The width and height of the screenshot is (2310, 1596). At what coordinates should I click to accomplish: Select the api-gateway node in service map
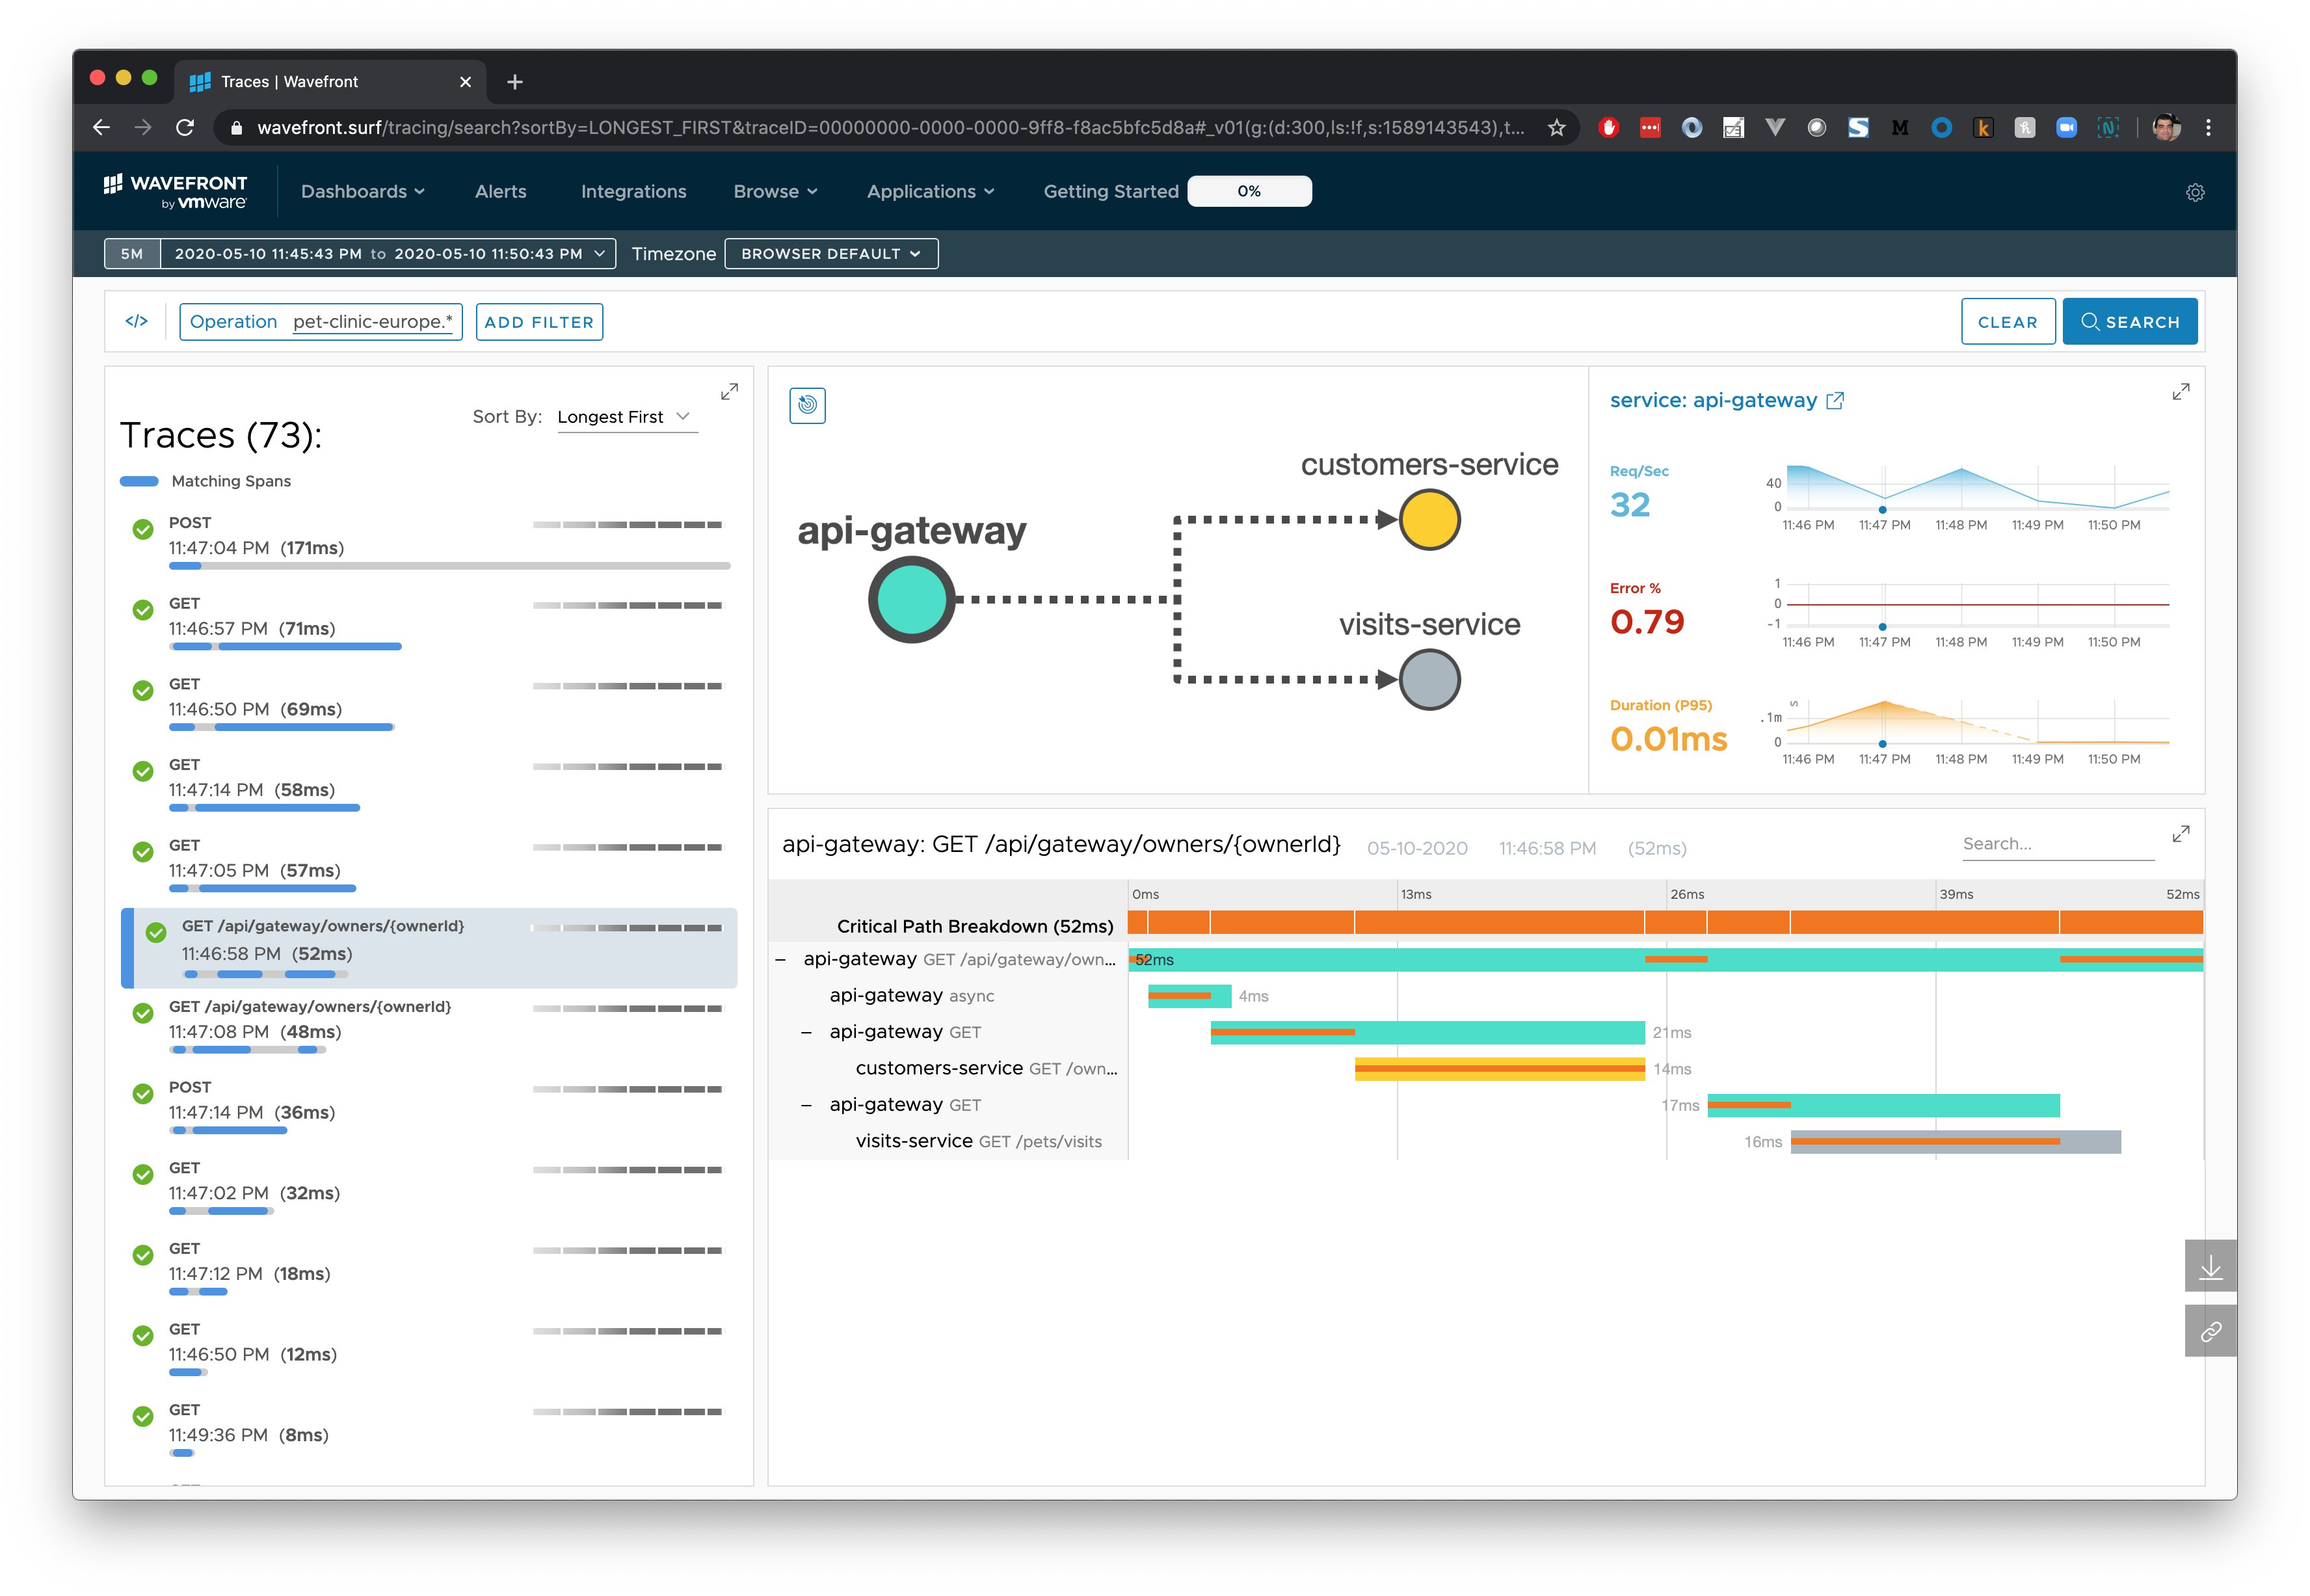(x=911, y=600)
